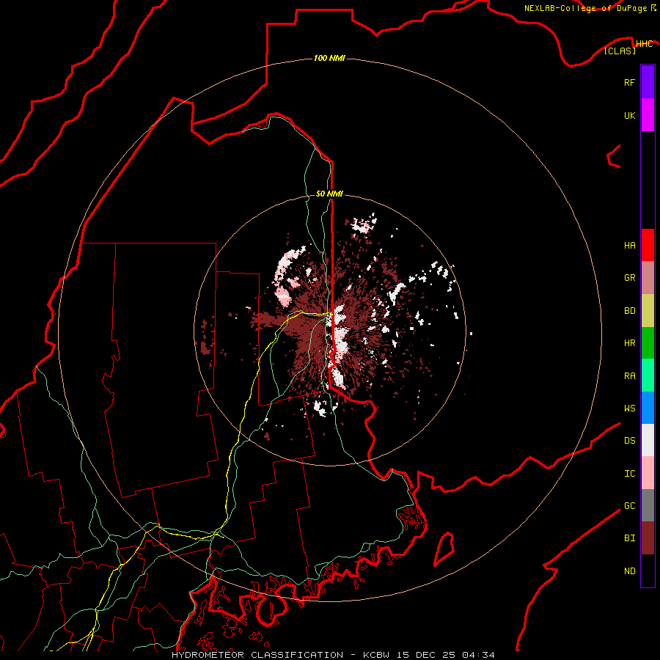Click the NEXLAB-College of DuPage credit text

[x=585, y=8]
